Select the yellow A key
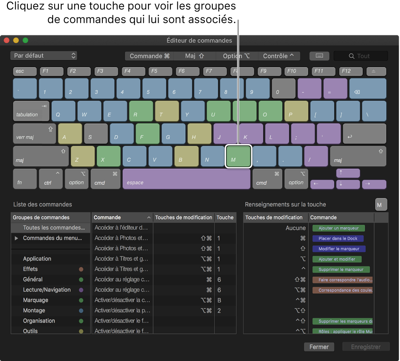 pyautogui.click(x=70, y=133)
